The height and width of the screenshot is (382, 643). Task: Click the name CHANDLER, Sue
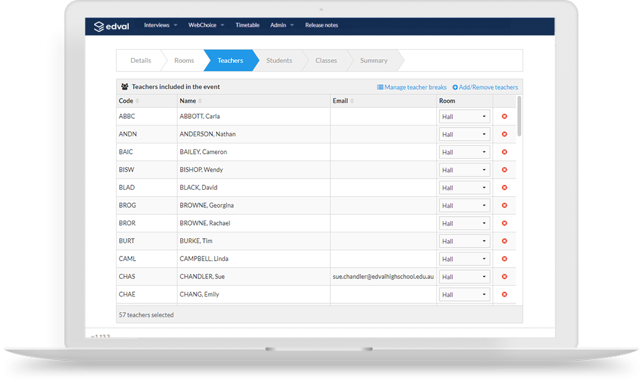pos(202,276)
